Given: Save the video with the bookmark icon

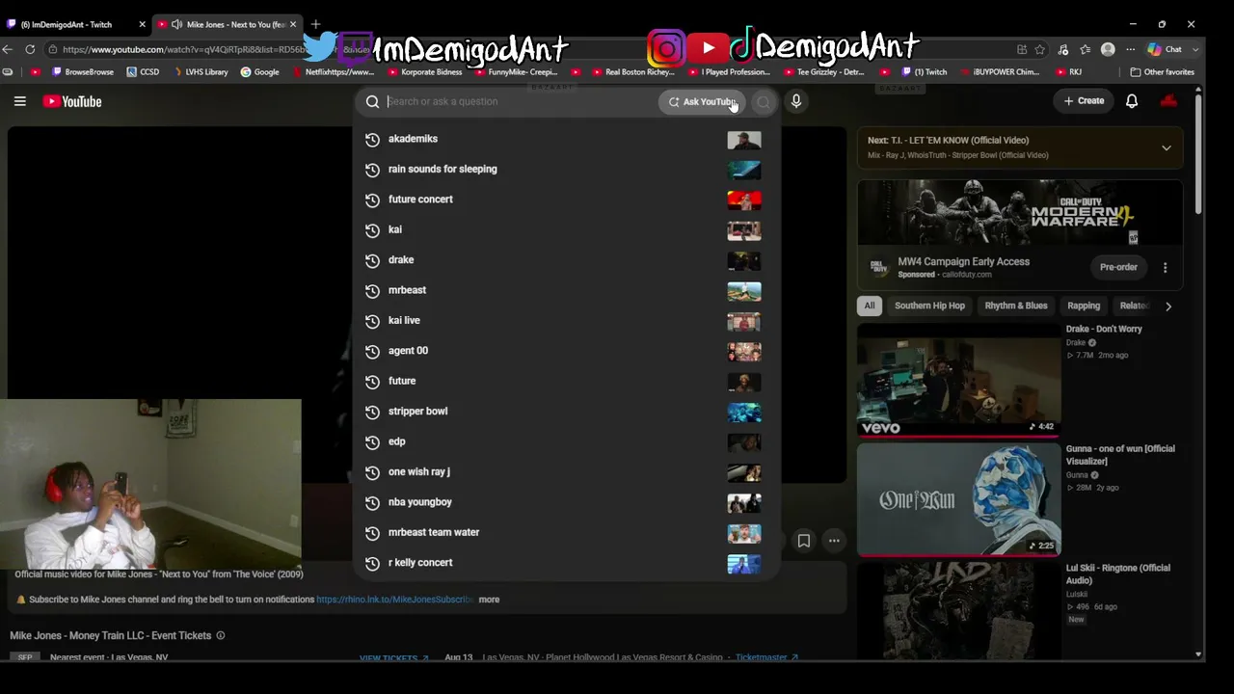Looking at the screenshot, I should [x=803, y=541].
